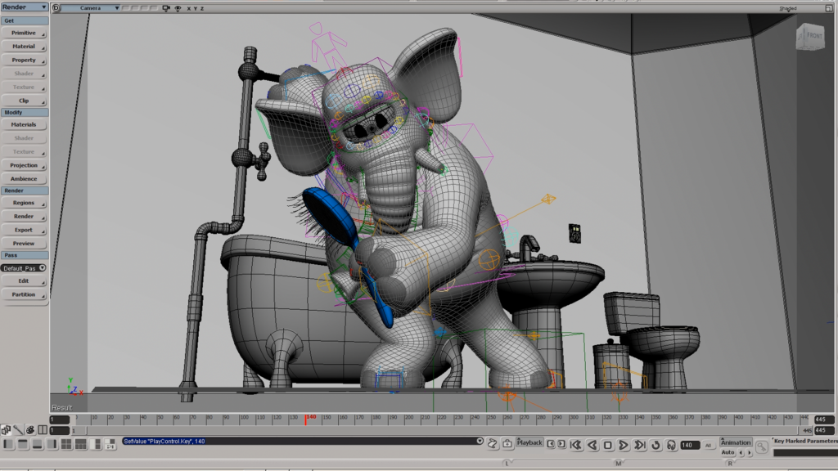Screen dimensions: 838x471
Task: Toggle the loop playback icon
Action: point(656,445)
